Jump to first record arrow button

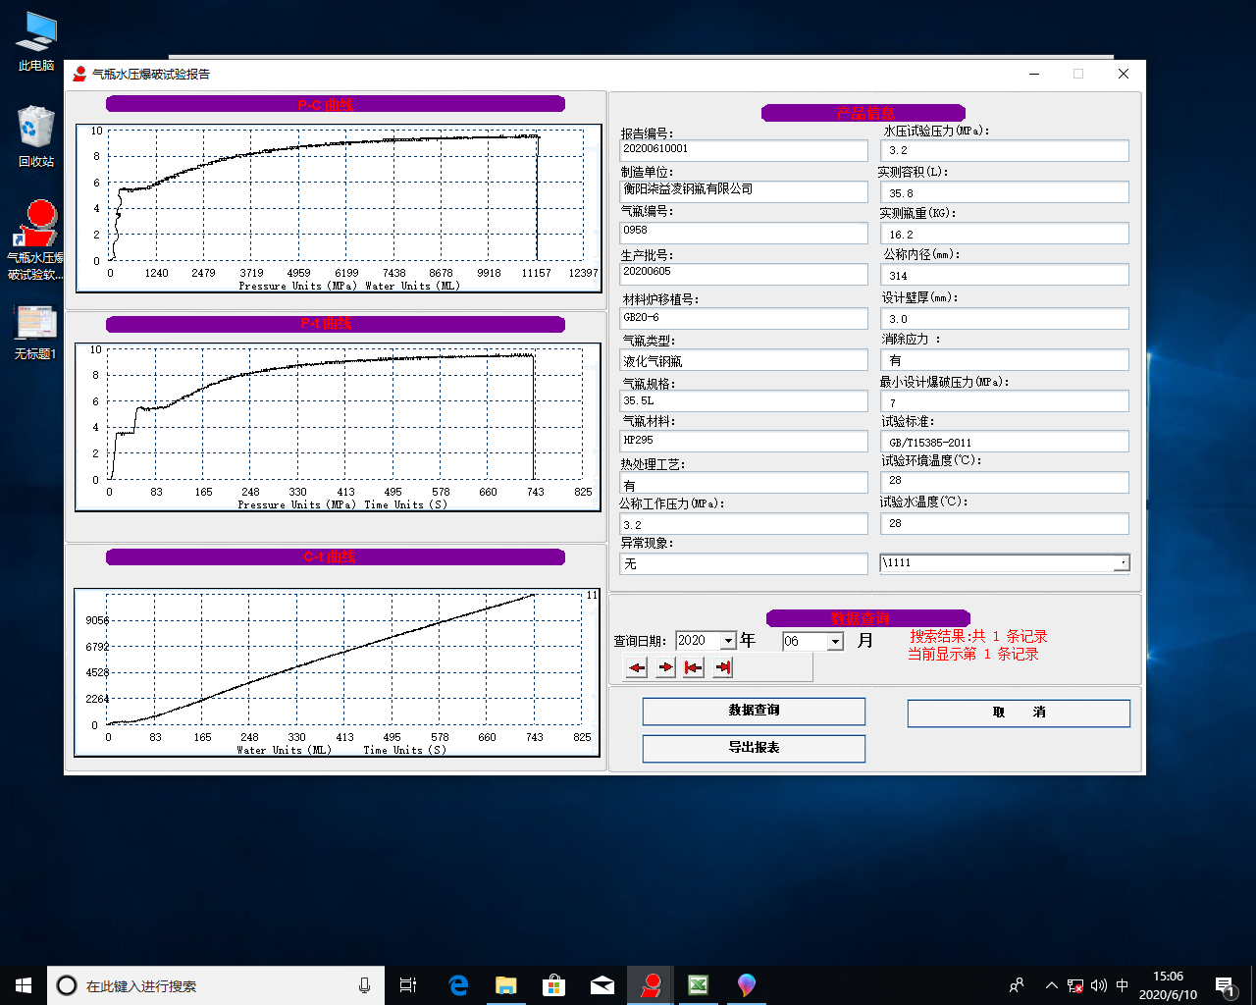click(x=694, y=667)
